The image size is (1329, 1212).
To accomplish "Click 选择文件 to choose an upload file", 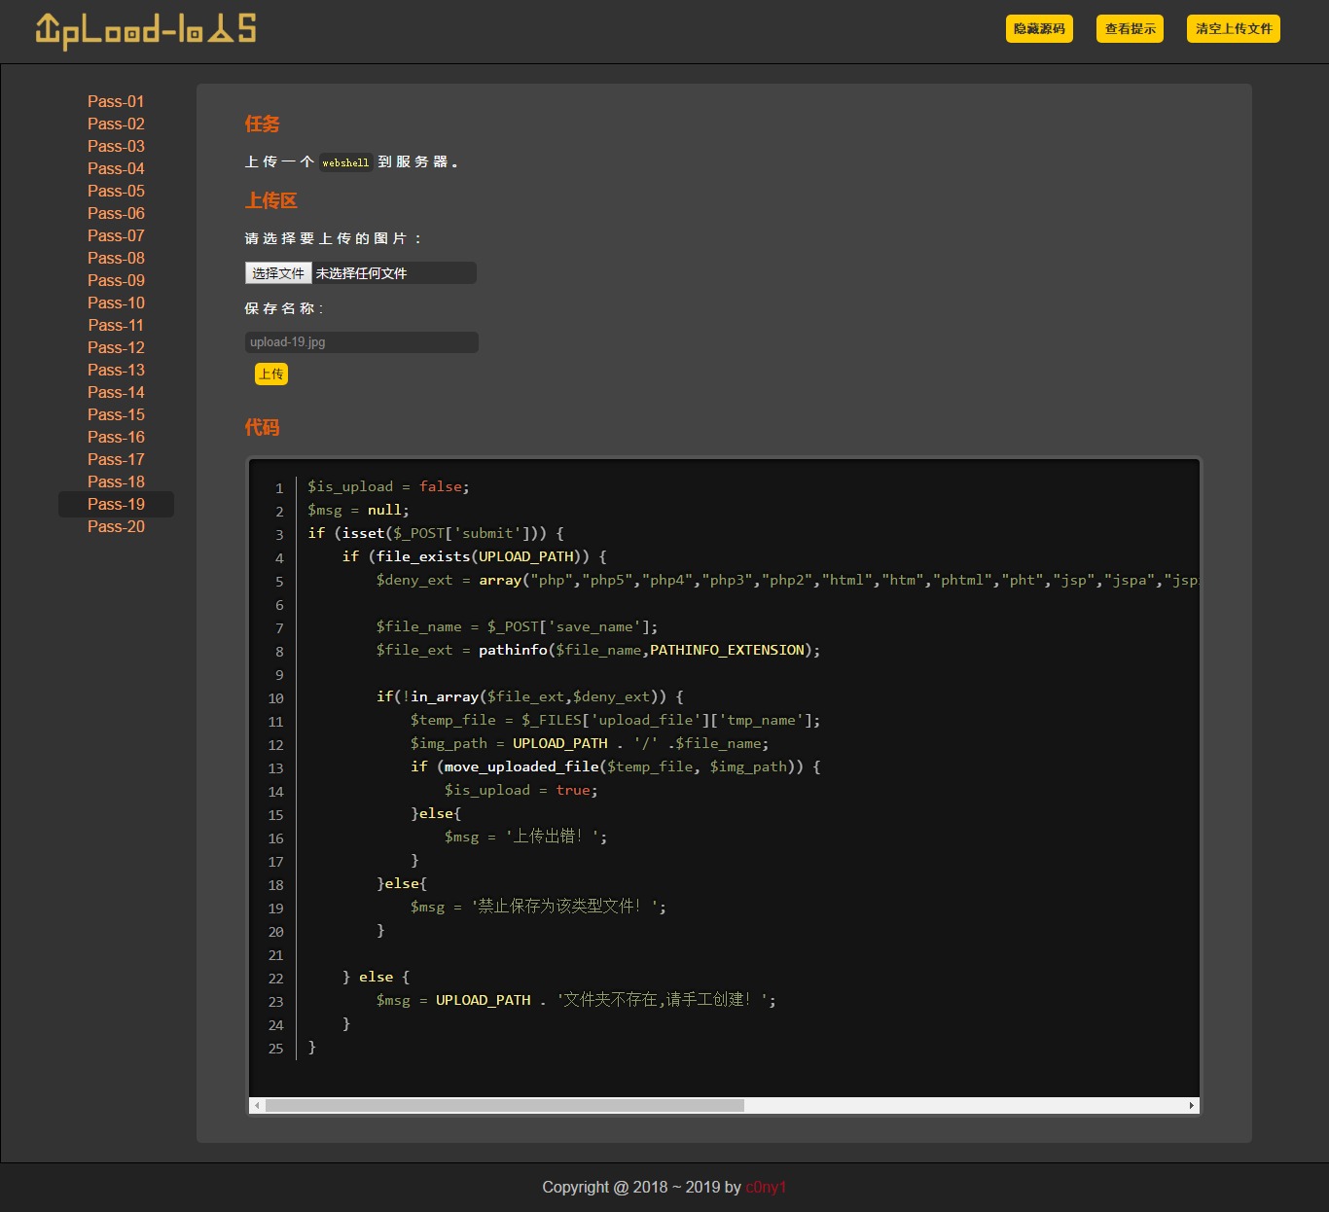I will [277, 273].
